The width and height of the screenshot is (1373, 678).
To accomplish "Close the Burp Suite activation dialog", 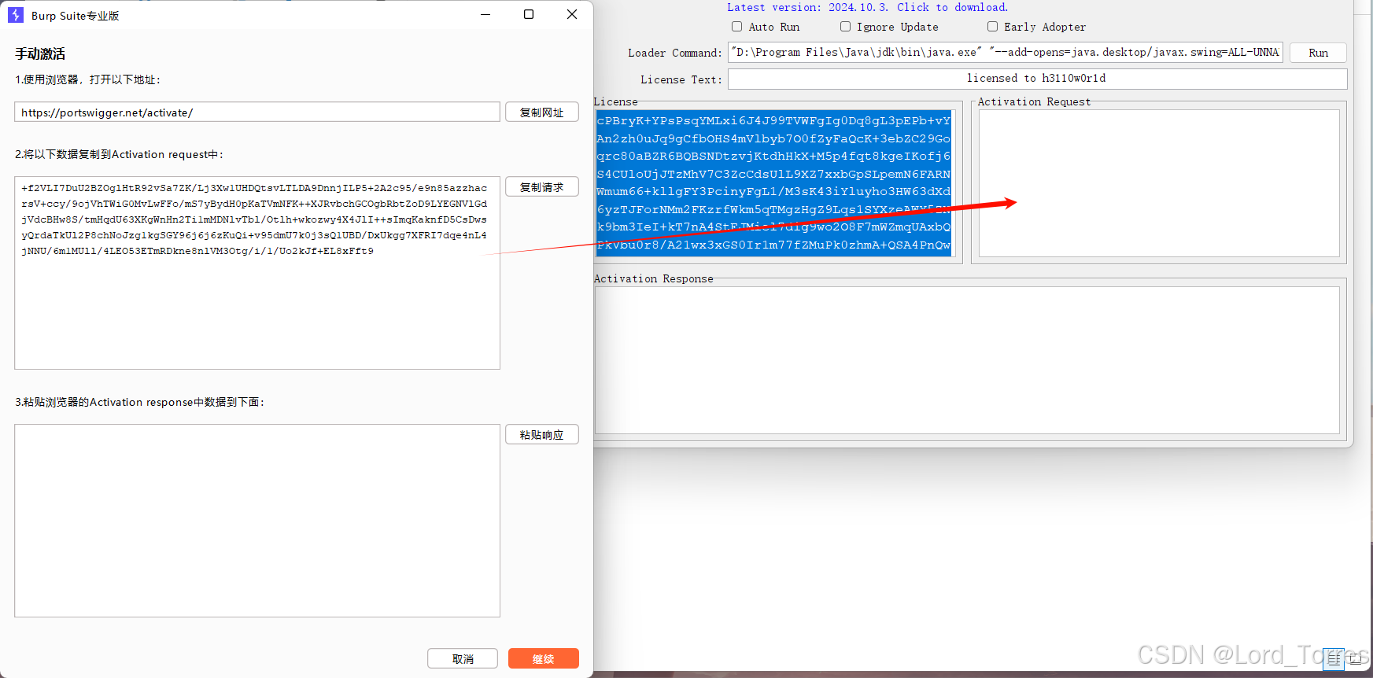I will point(572,14).
